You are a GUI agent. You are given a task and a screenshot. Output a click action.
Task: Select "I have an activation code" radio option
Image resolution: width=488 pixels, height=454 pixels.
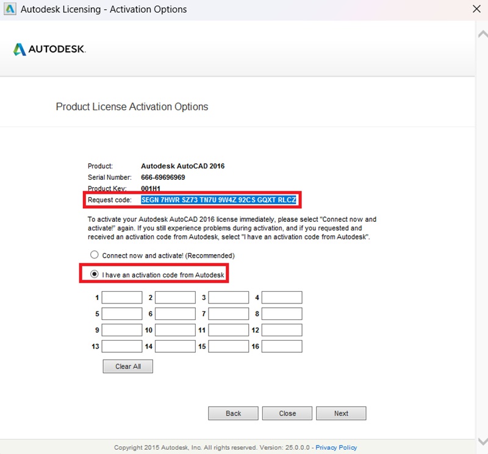[94, 275]
